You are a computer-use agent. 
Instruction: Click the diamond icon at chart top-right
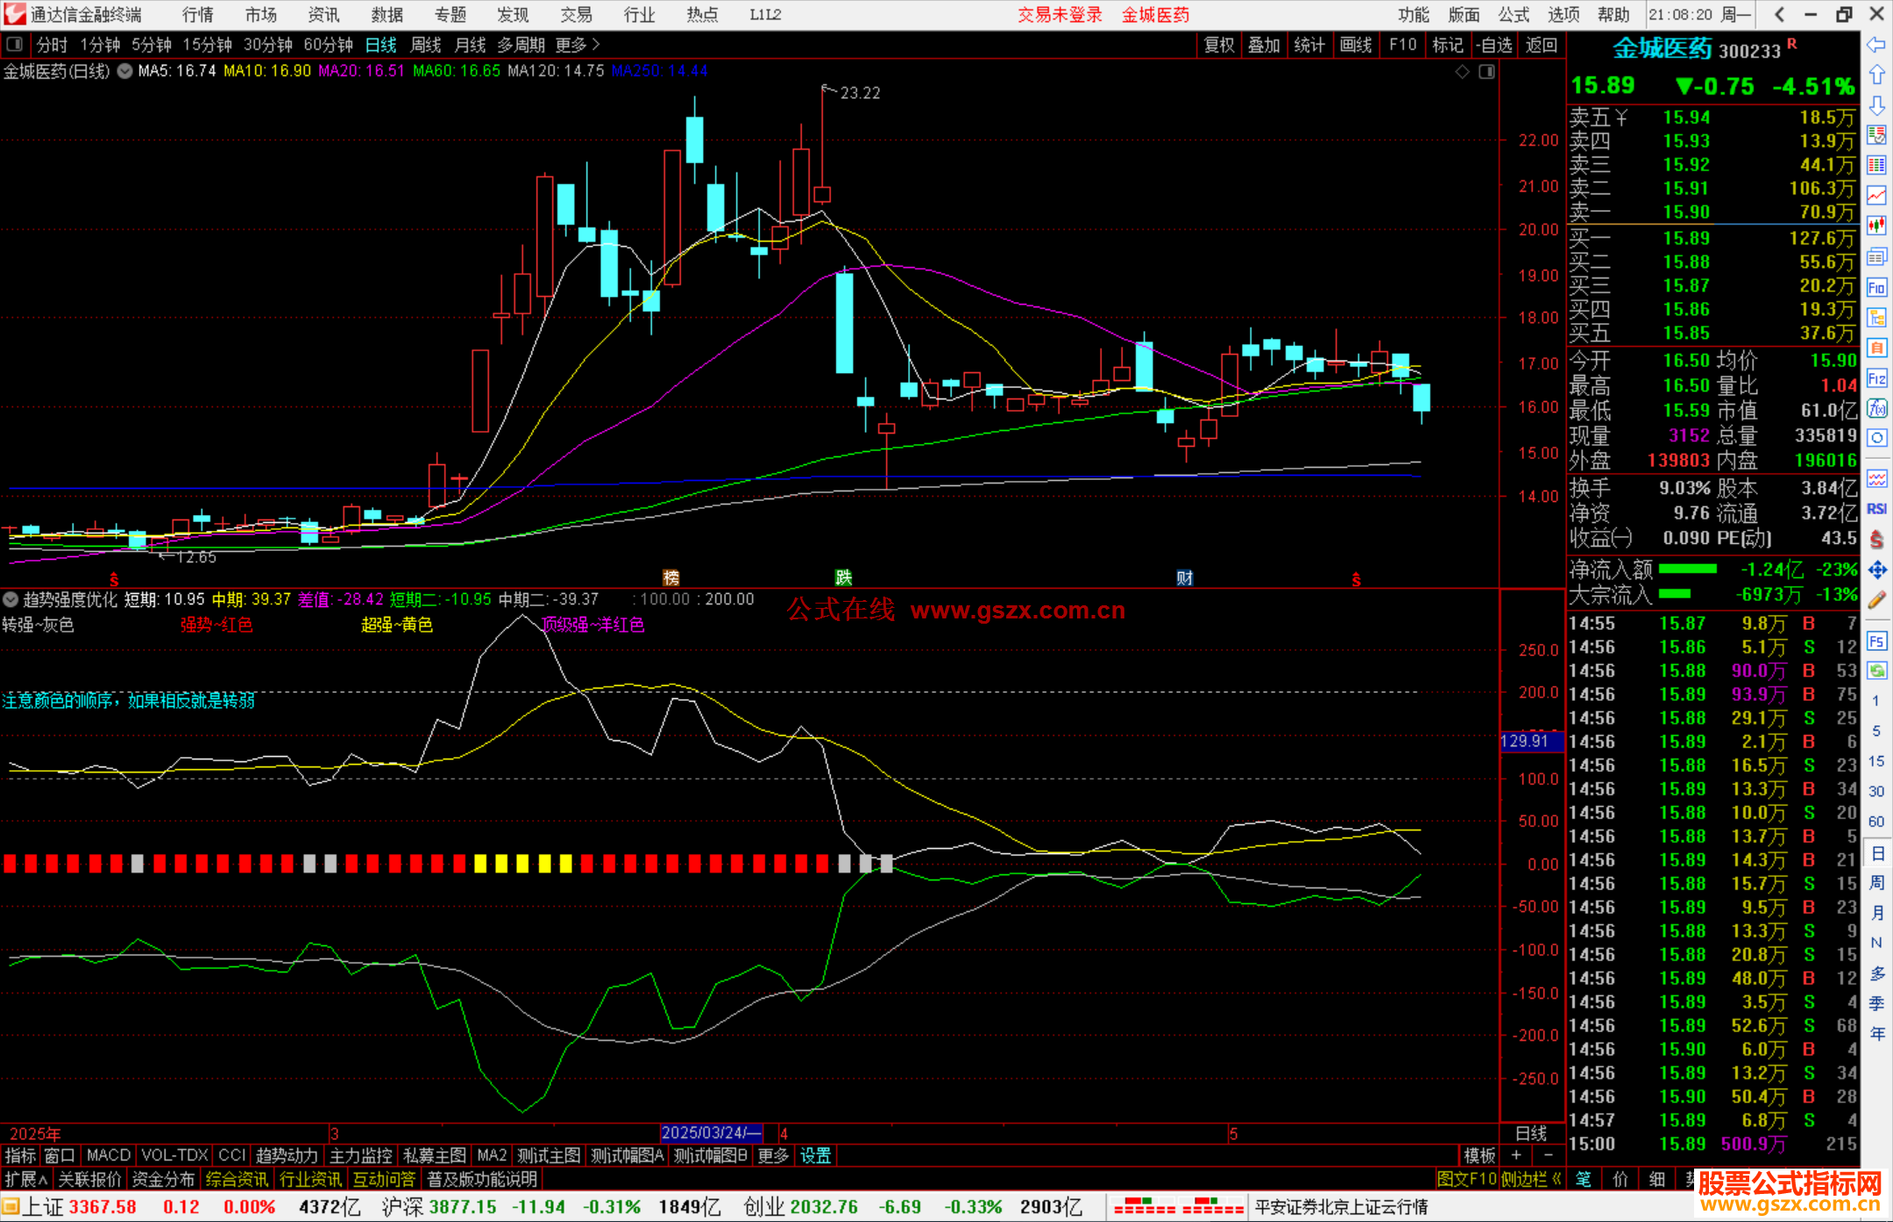(1463, 72)
